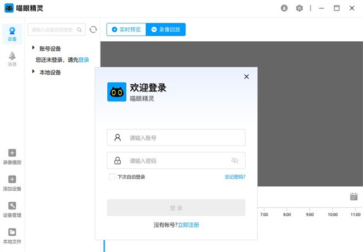Open the calendar date picker
Viewport: 363px width, 252px height.
tap(354, 196)
